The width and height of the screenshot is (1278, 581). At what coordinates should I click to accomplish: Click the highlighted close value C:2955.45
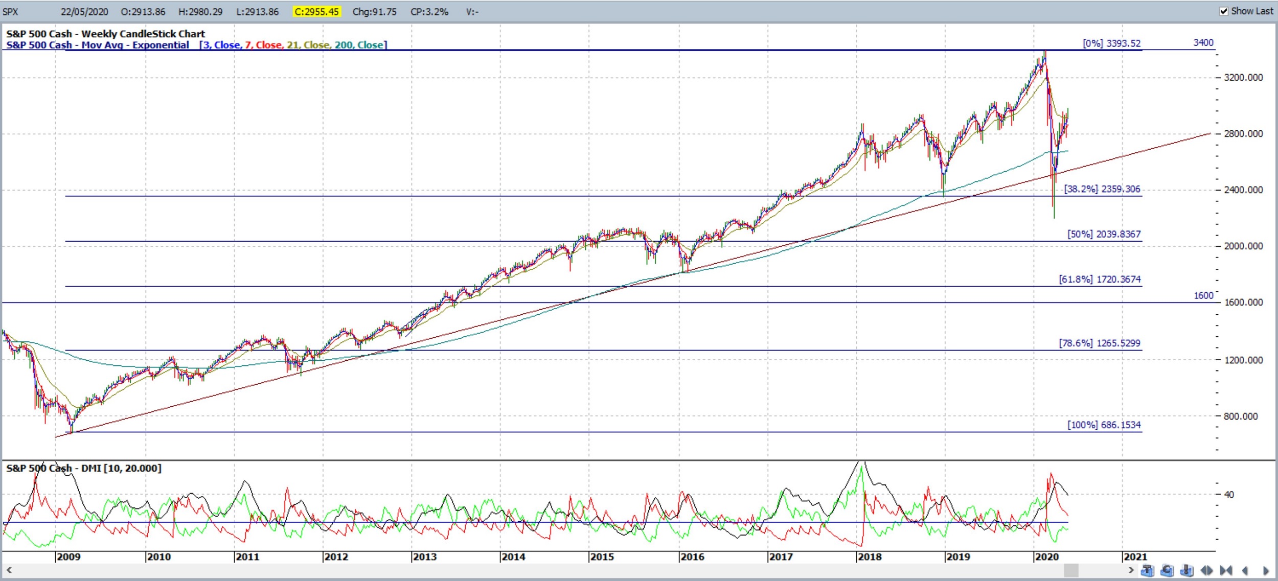(x=316, y=12)
